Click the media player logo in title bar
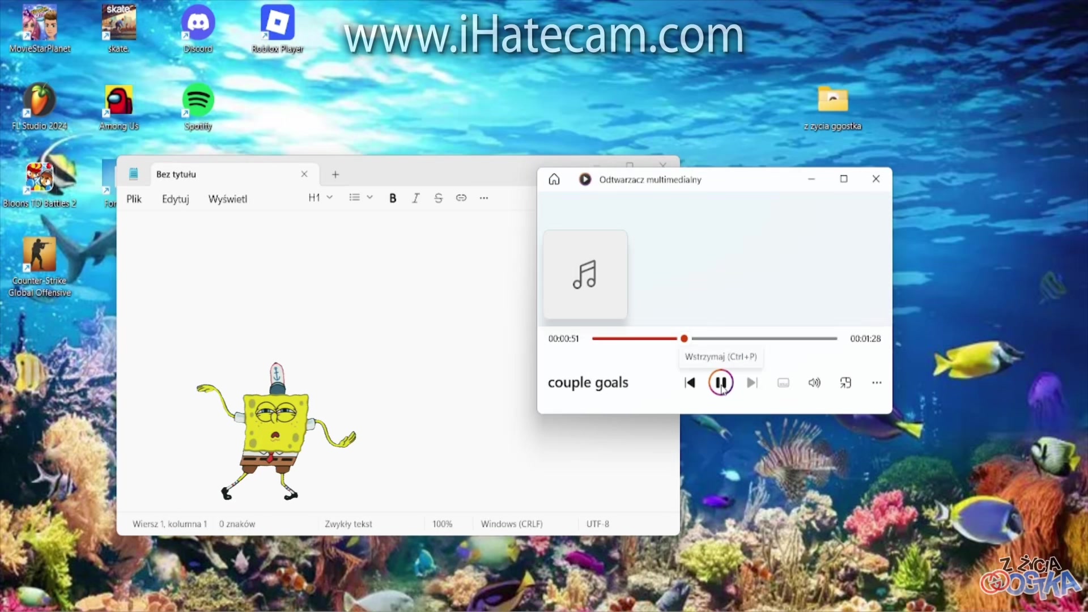Viewport: 1088px width, 612px height. [585, 179]
